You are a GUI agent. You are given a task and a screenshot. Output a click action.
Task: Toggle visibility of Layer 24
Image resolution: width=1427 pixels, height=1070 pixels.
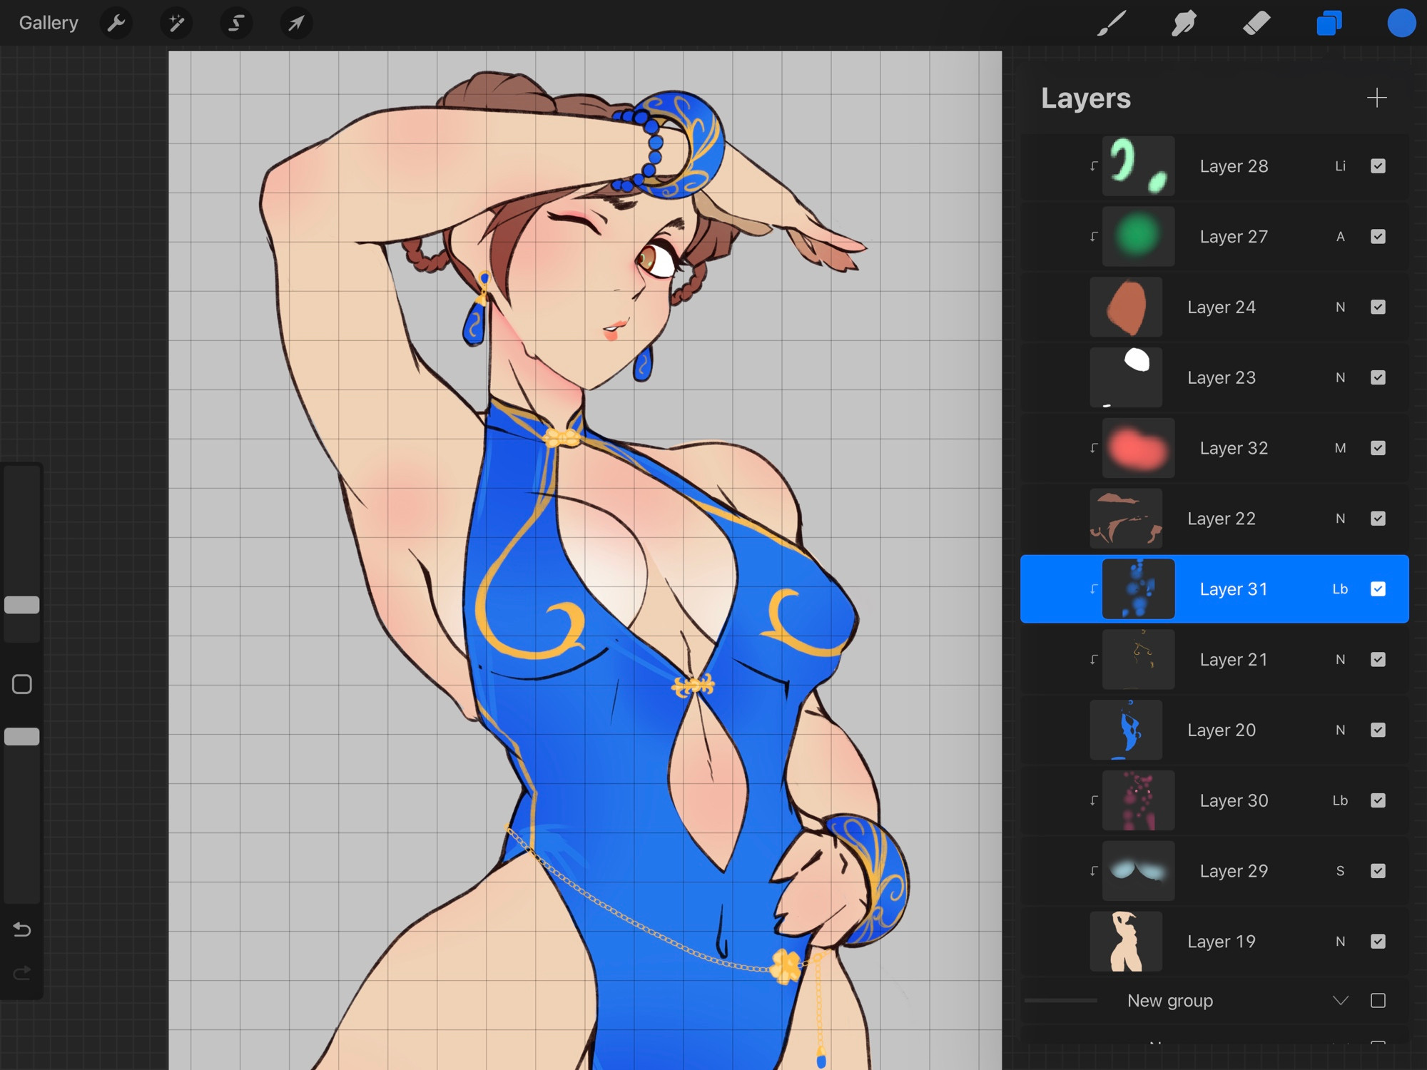[x=1378, y=307]
